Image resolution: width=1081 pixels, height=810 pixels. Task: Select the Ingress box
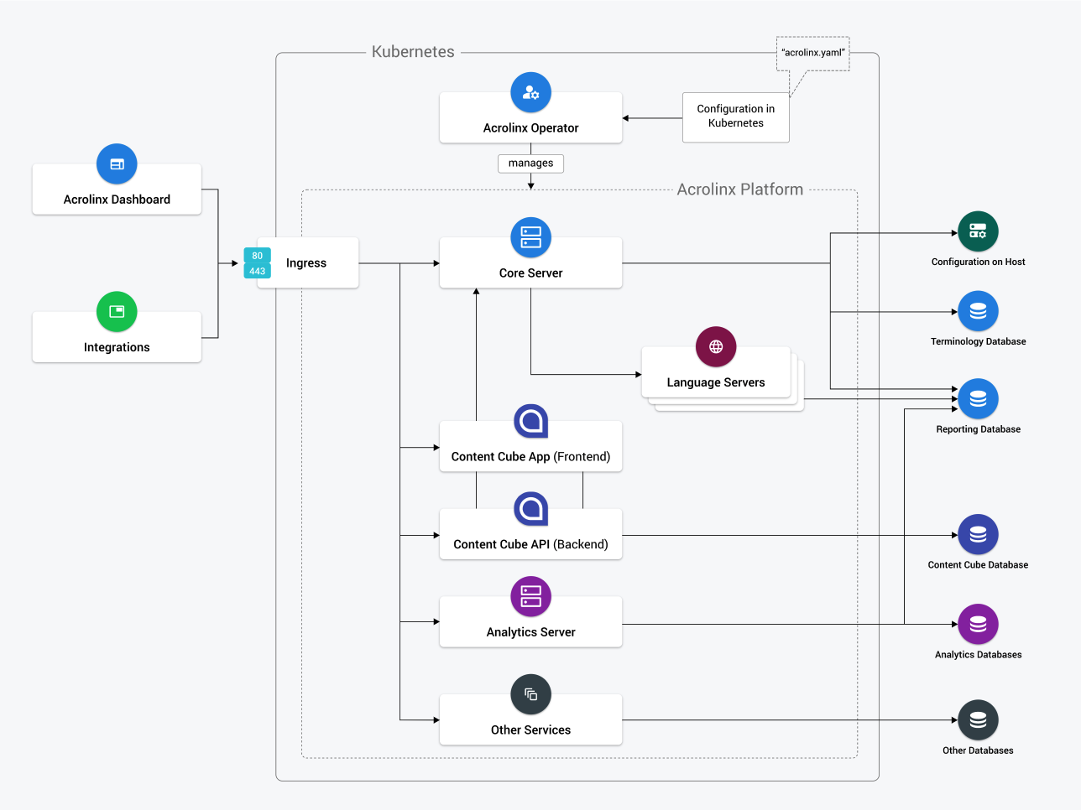[x=308, y=262]
